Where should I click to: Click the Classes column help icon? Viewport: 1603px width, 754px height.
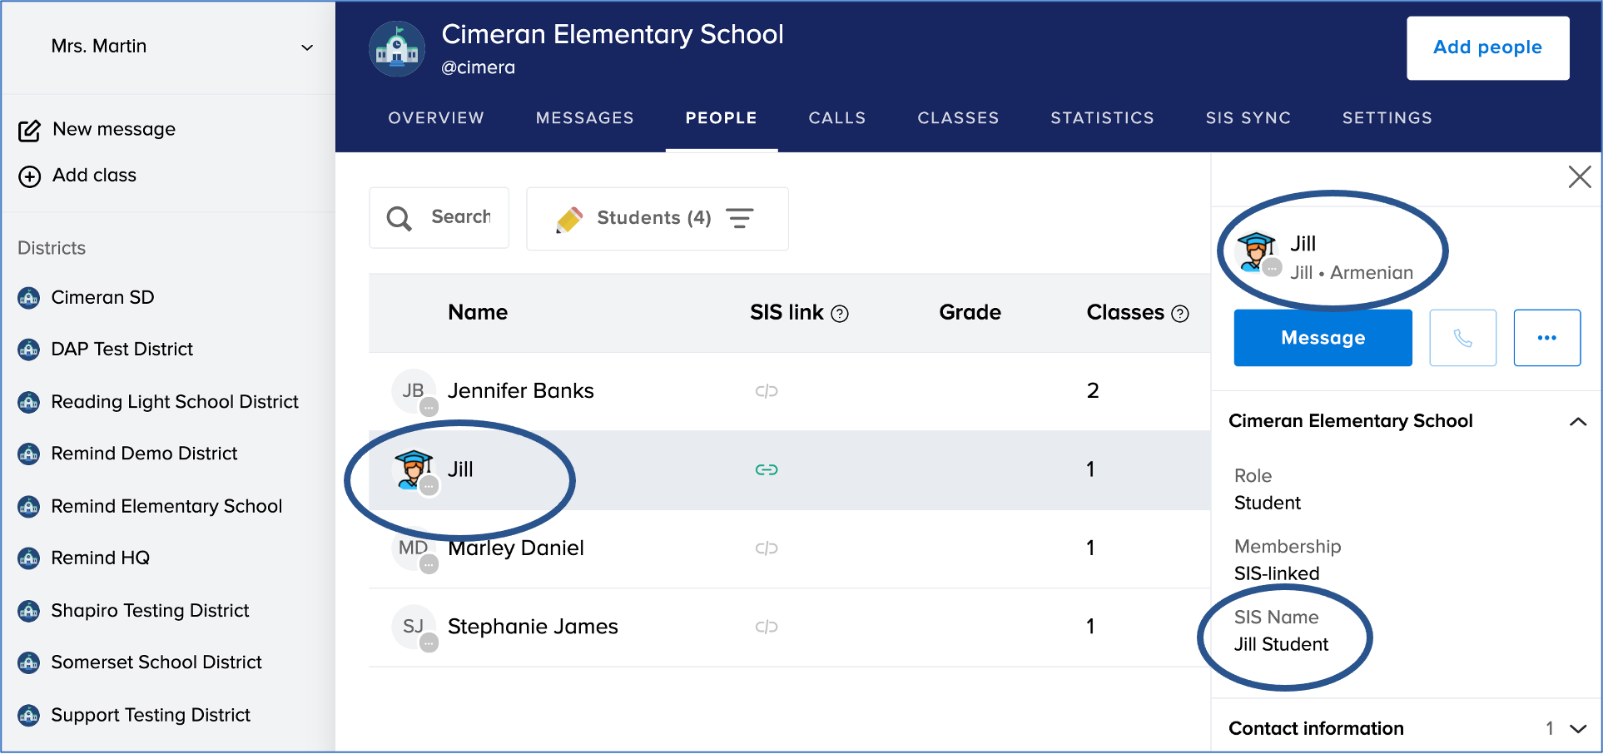(1180, 314)
